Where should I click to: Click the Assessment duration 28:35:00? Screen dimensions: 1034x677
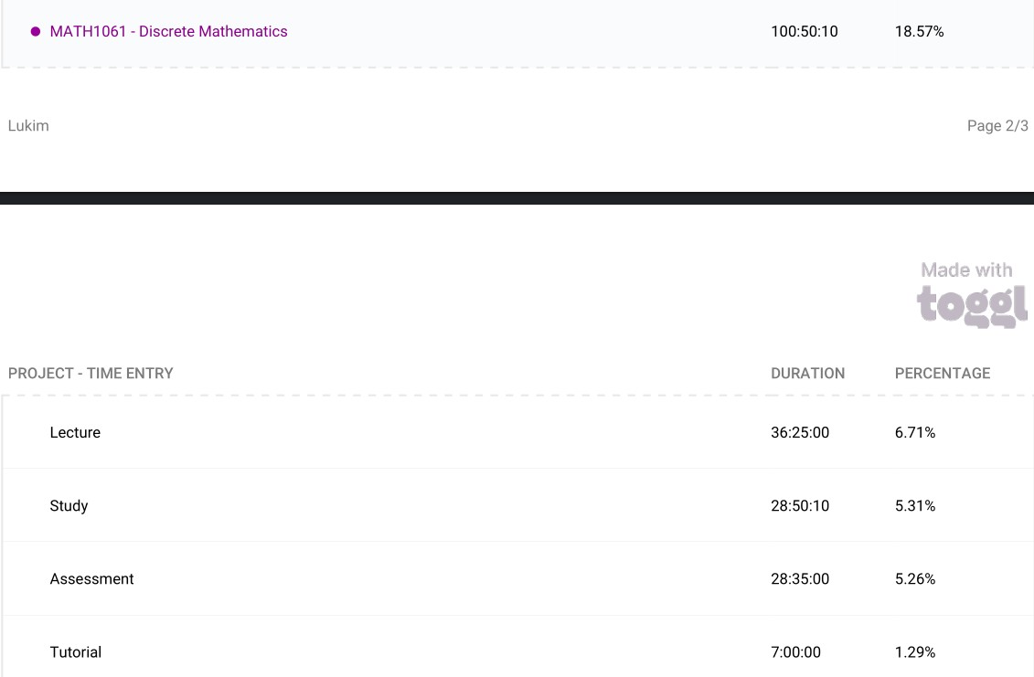point(800,579)
